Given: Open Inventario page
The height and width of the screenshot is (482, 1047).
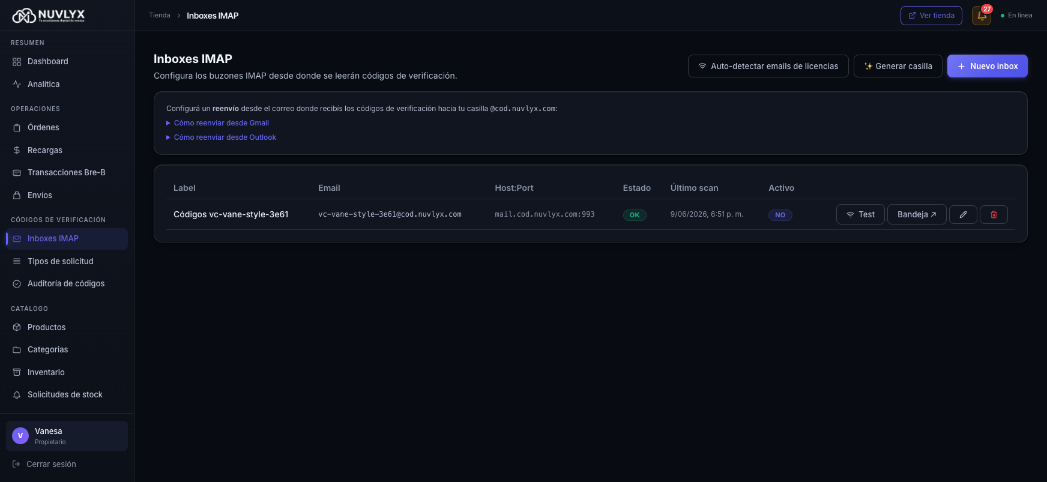Looking at the screenshot, I should coord(67,372).
